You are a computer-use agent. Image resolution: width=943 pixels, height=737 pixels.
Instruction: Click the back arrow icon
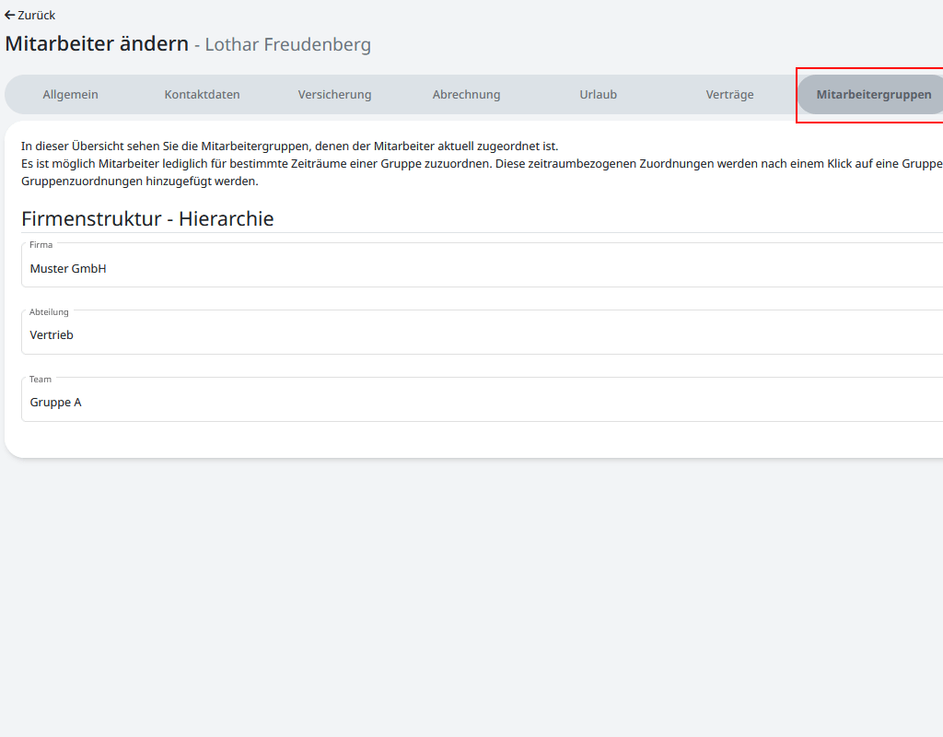(x=10, y=16)
